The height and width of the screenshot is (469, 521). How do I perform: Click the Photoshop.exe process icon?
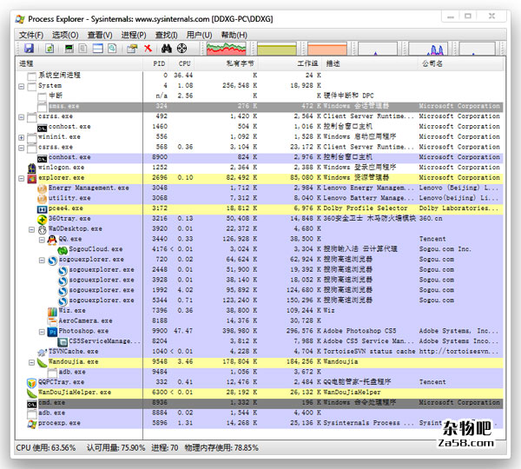pos(52,332)
